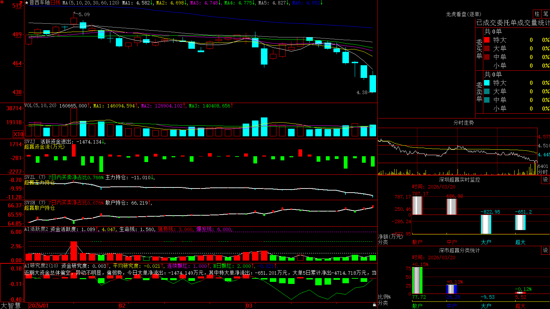Click the 超赢资金流(万元) label
The height and width of the screenshot is (309, 550).
(x=44, y=147)
